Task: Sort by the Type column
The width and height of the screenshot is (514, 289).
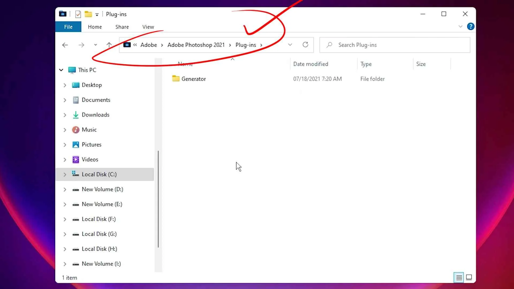Action: coord(366,64)
